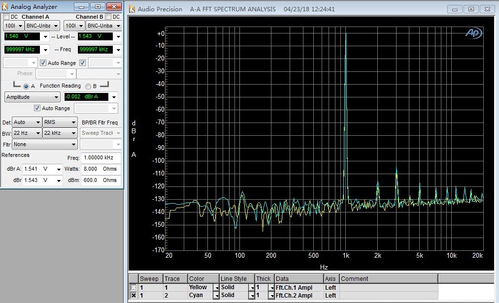This screenshot has height=303, width=499.
Task: Click the Trace column header
Action: point(175,278)
